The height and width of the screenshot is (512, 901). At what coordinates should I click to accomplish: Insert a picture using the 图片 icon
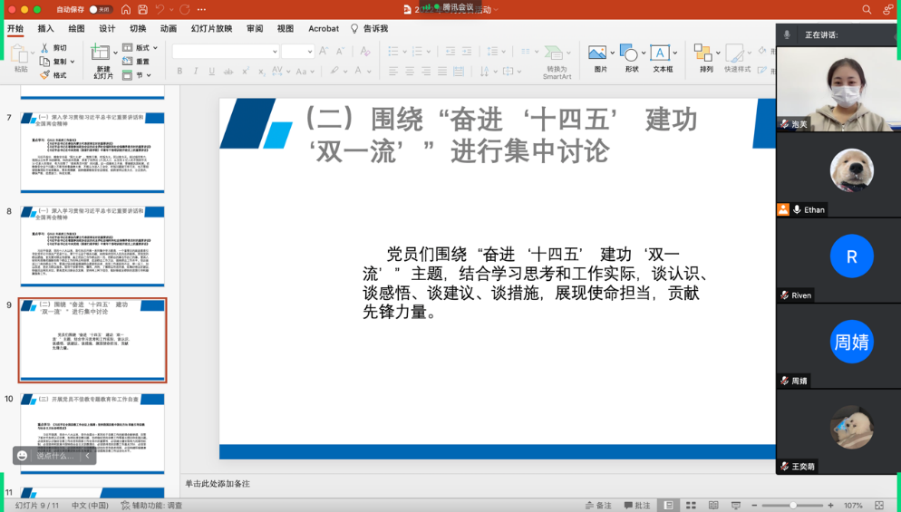point(598,53)
